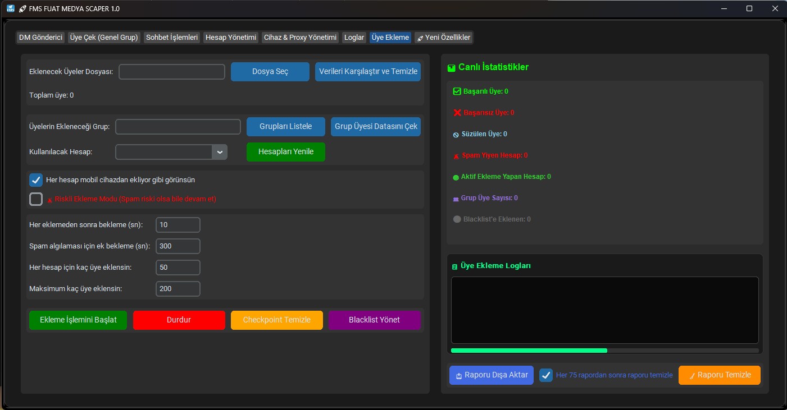Uncheck the mobile device appearance checkbox
Image resolution: width=787 pixels, height=410 pixels.
(x=36, y=180)
